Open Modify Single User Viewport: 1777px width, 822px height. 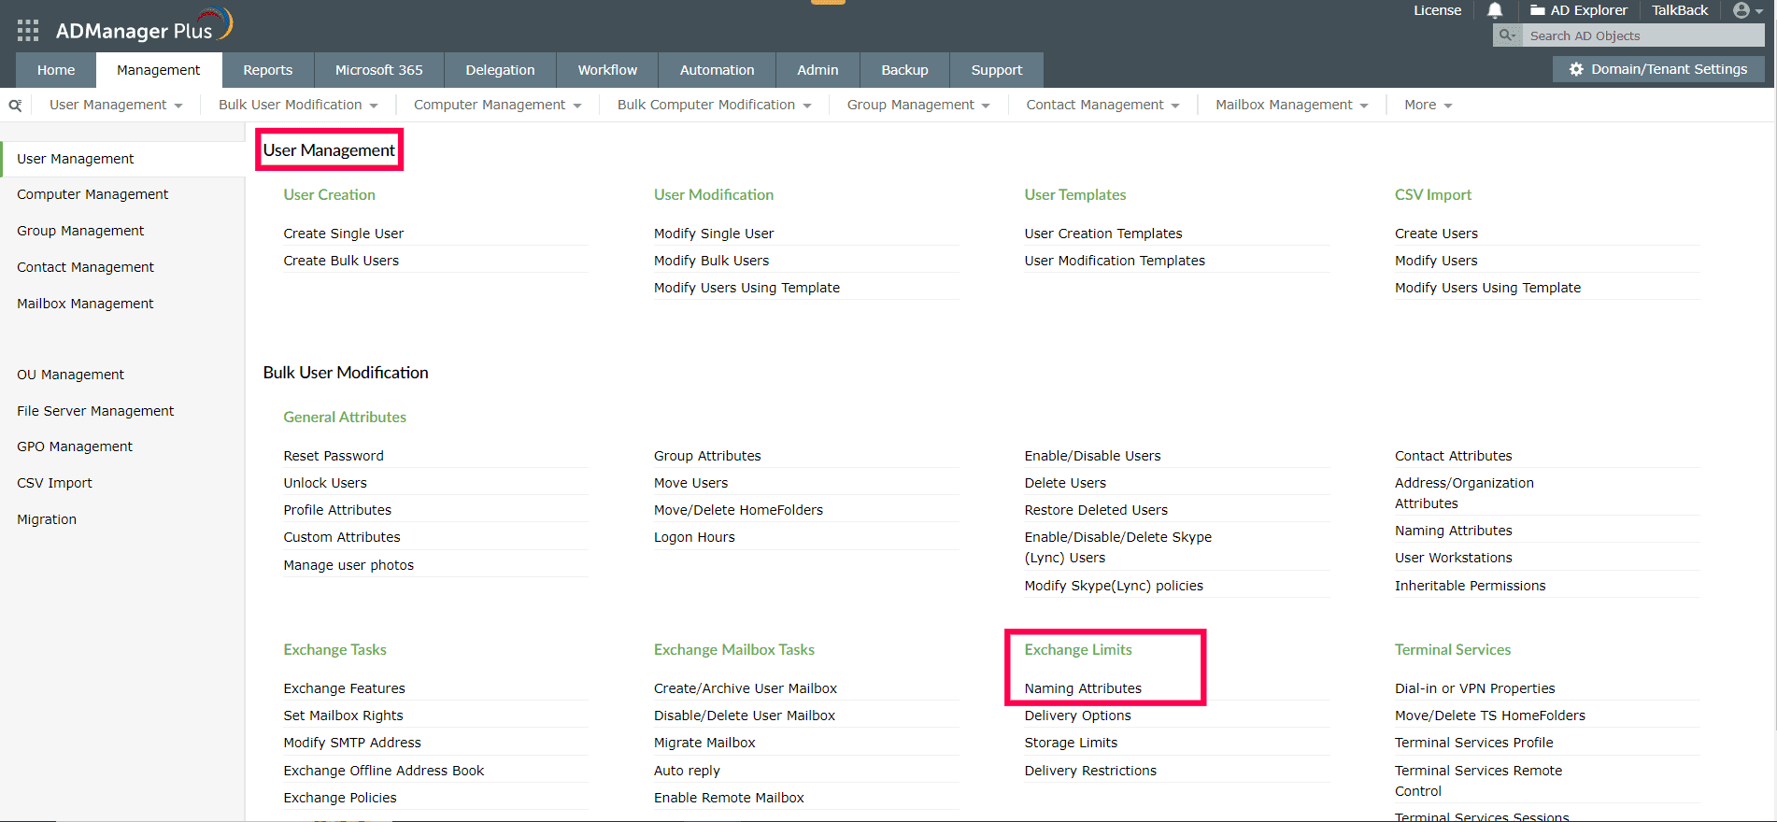tap(714, 234)
